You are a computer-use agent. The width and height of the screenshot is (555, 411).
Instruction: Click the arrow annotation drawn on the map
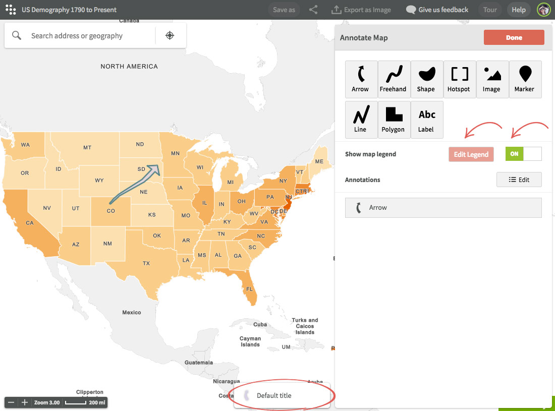pyautogui.click(x=135, y=184)
